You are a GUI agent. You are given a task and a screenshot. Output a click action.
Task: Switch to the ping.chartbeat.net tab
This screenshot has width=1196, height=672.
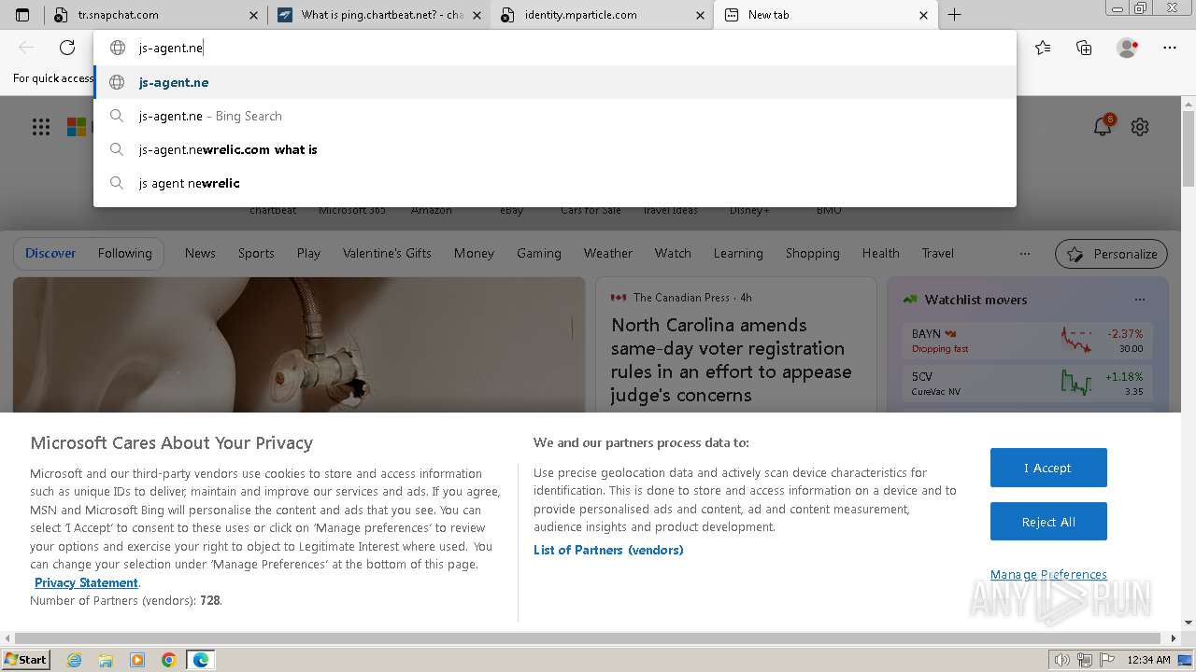pyautogui.click(x=378, y=15)
